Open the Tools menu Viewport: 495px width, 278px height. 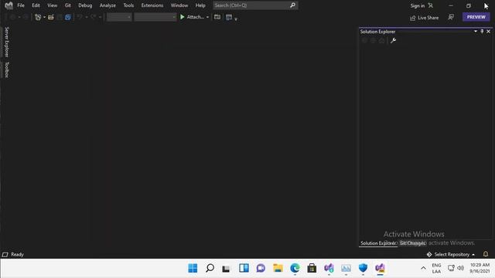point(128,5)
